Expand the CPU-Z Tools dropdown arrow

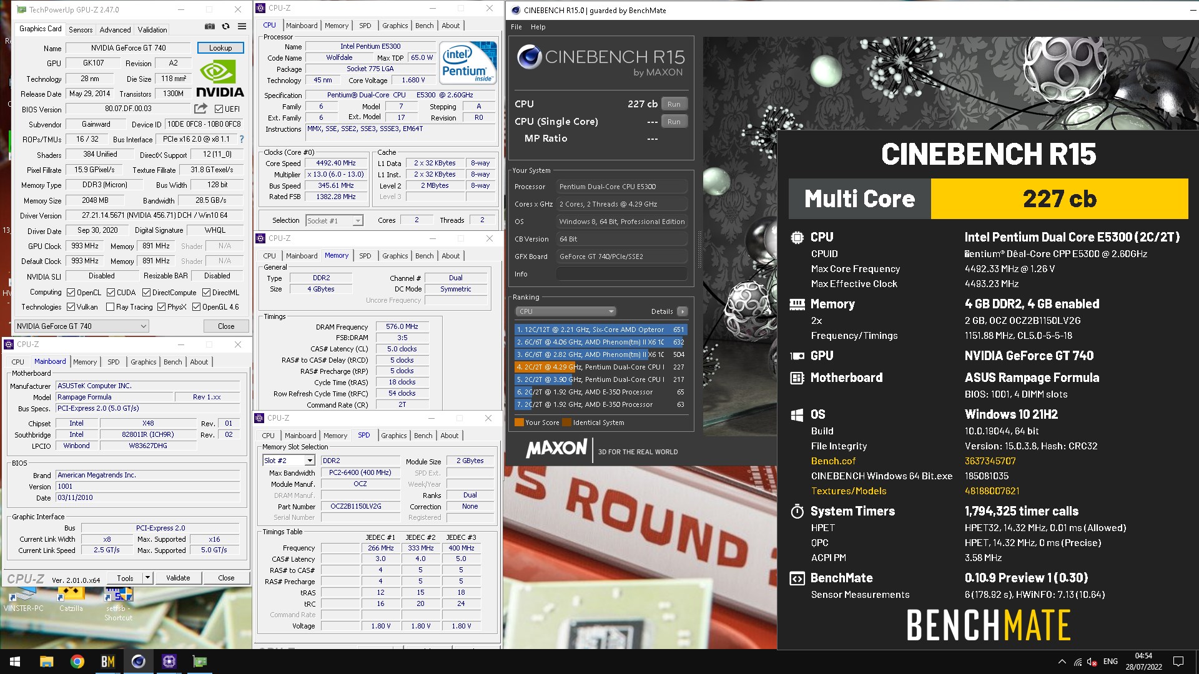coord(147,578)
